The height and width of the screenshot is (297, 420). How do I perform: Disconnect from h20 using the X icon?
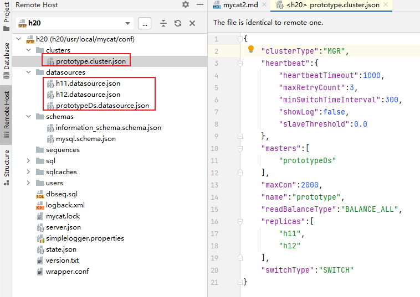pos(192,23)
